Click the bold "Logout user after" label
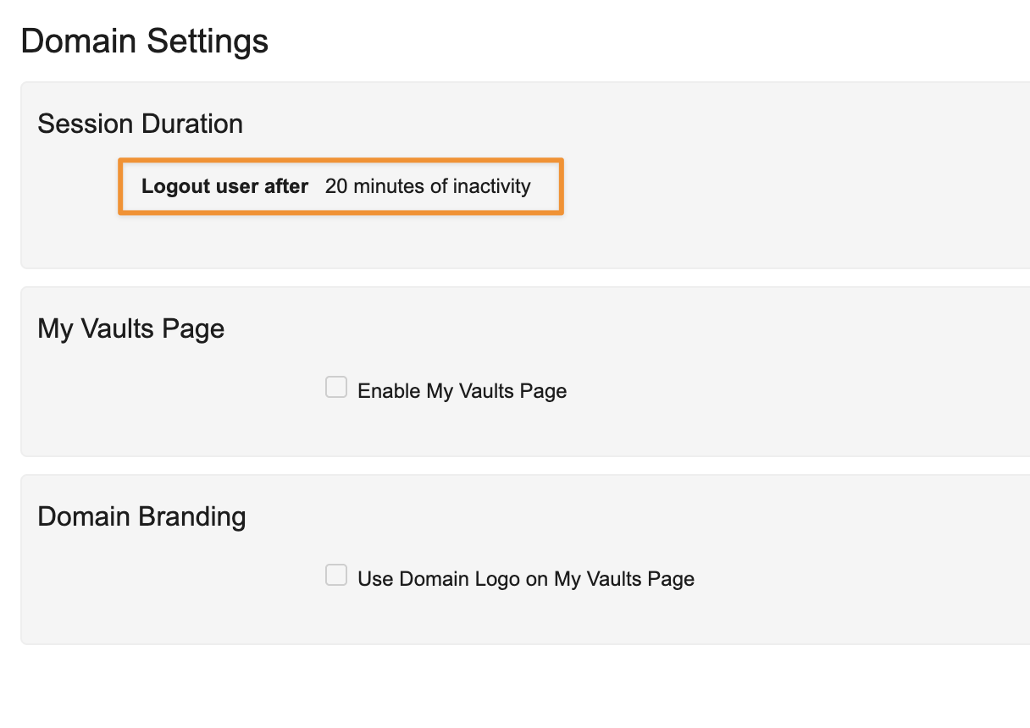Screen dimensions: 1030x728 224,186
